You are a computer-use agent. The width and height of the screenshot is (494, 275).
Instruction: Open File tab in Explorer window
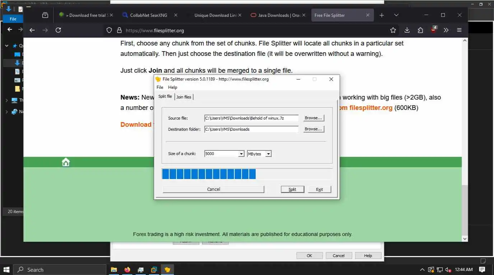[x=13, y=19]
